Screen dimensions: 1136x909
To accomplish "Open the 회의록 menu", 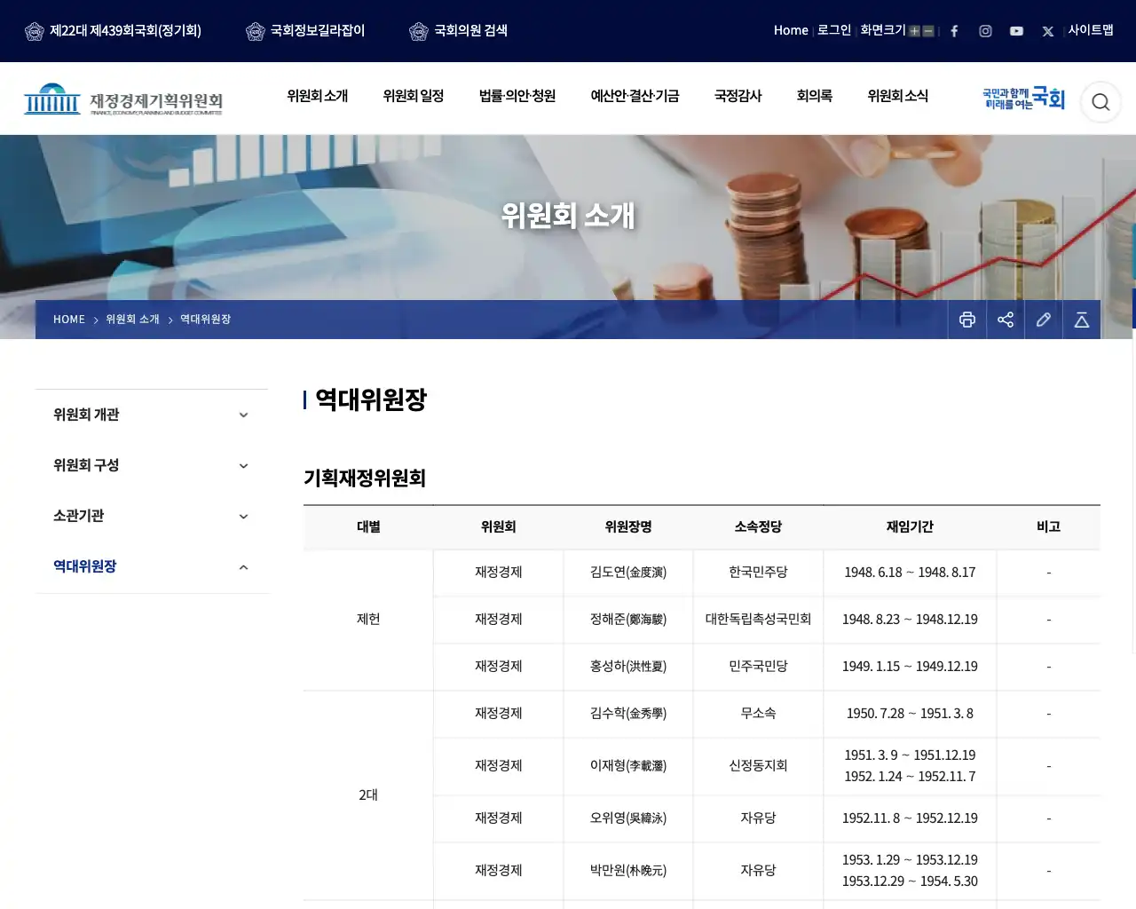I will tap(815, 96).
